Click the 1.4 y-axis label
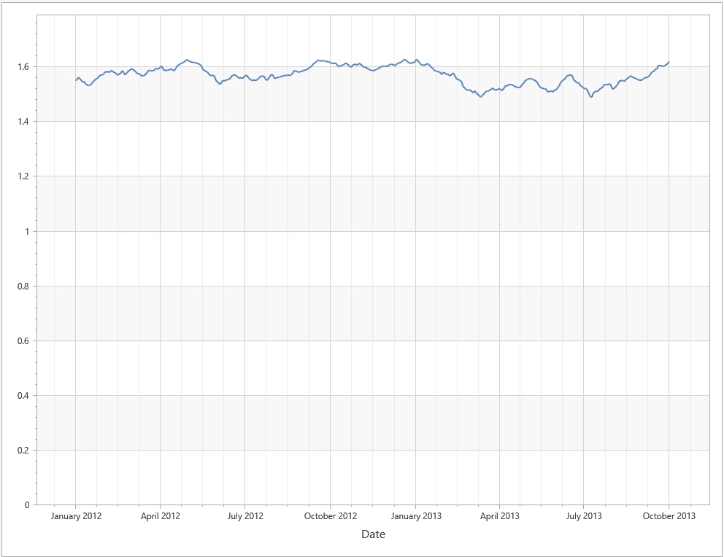The height and width of the screenshot is (557, 724). click(23, 122)
